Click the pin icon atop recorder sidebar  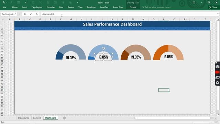(216, 63)
